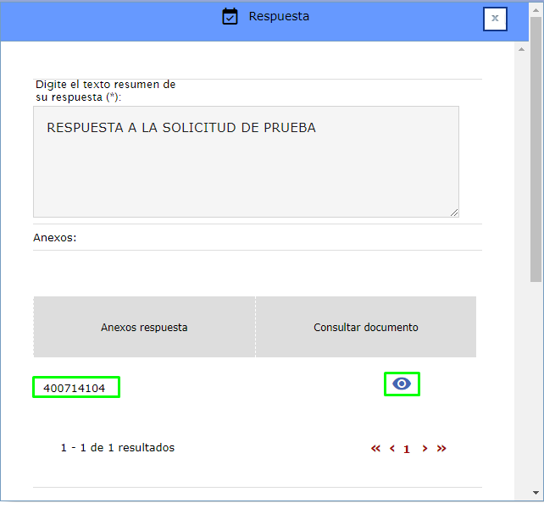The width and height of the screenshot is (544, 514).
Task: Select page number 1 in pagination
Action: 407,450
